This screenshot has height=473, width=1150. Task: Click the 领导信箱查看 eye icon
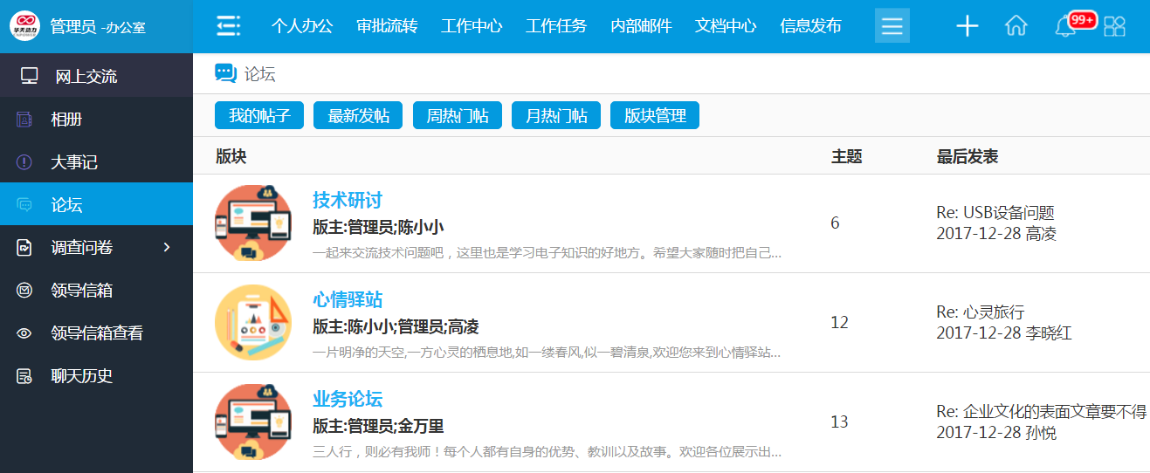(x=24, y=333)
